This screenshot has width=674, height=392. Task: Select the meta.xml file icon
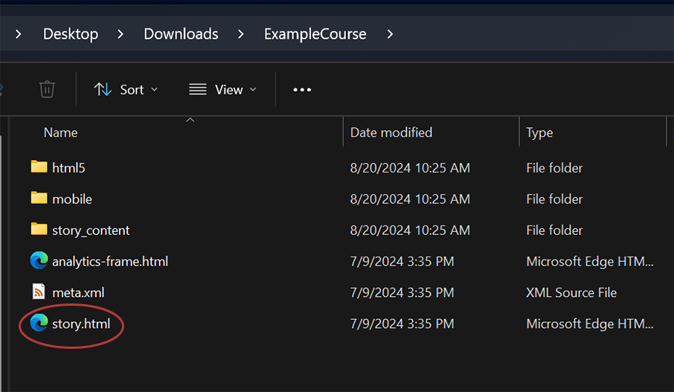click(x=39, y=292)
